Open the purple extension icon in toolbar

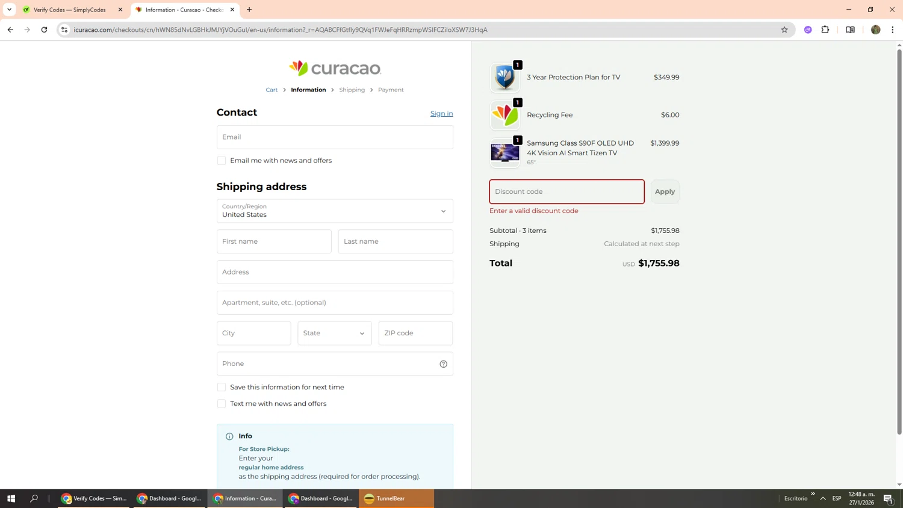[x=808, y=29]
